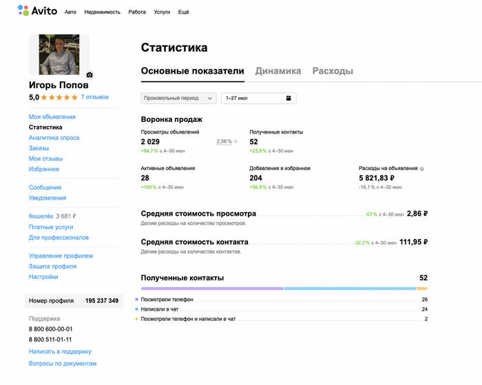The image size is (482, 385).
Task: Open Мои отзывы
Action: point(46,158)
